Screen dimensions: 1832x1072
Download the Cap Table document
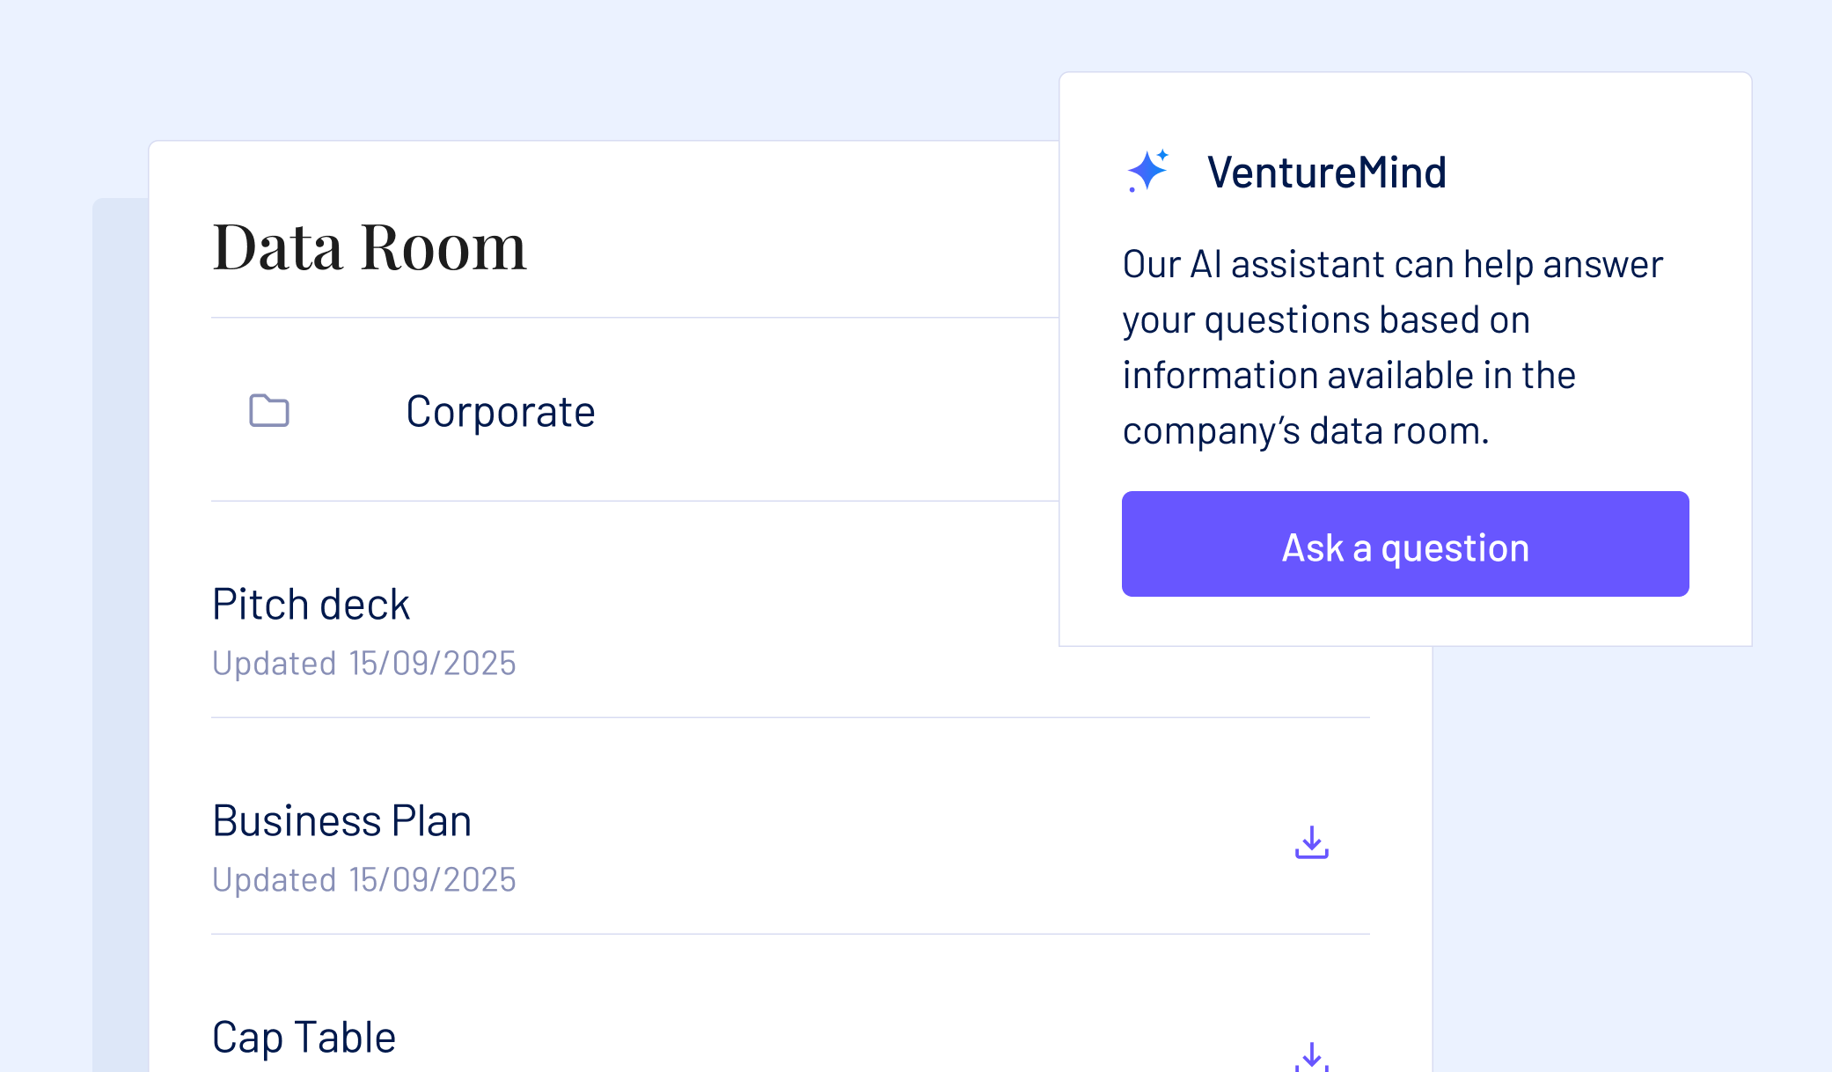tap(1312, 1056)
